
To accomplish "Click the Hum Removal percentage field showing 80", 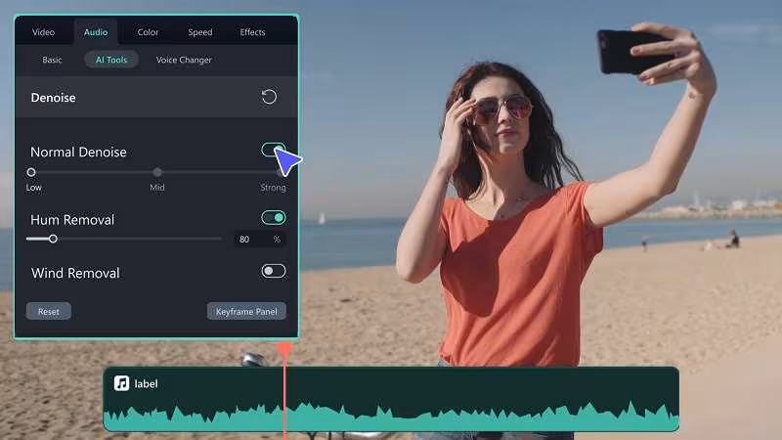I will (258, 240).
